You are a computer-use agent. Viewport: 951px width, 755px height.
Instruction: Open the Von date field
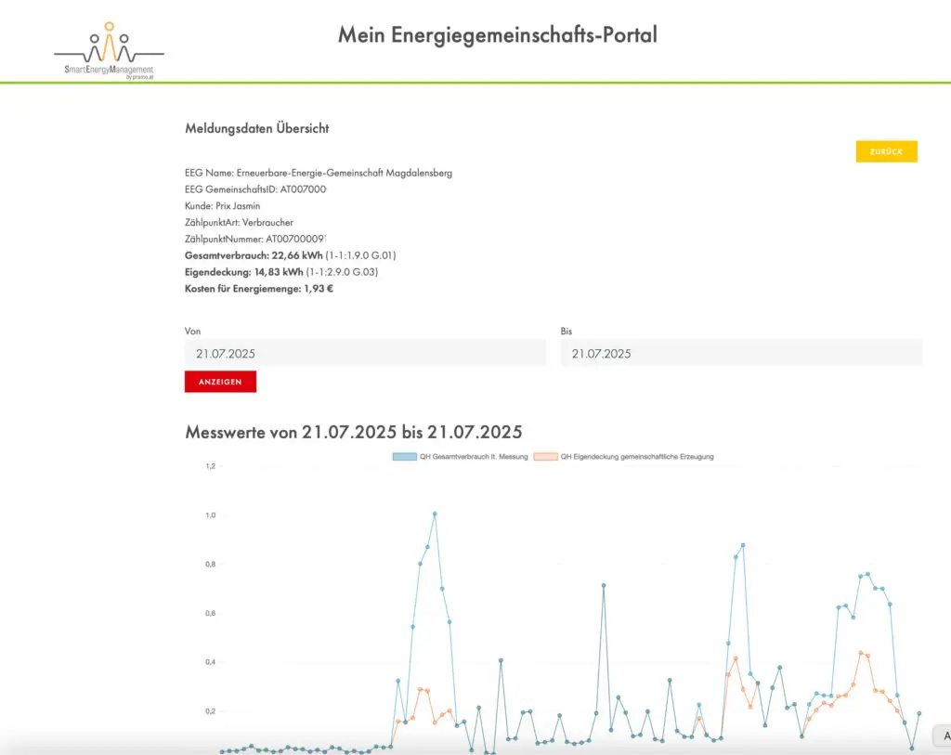(x=365, y=354)
